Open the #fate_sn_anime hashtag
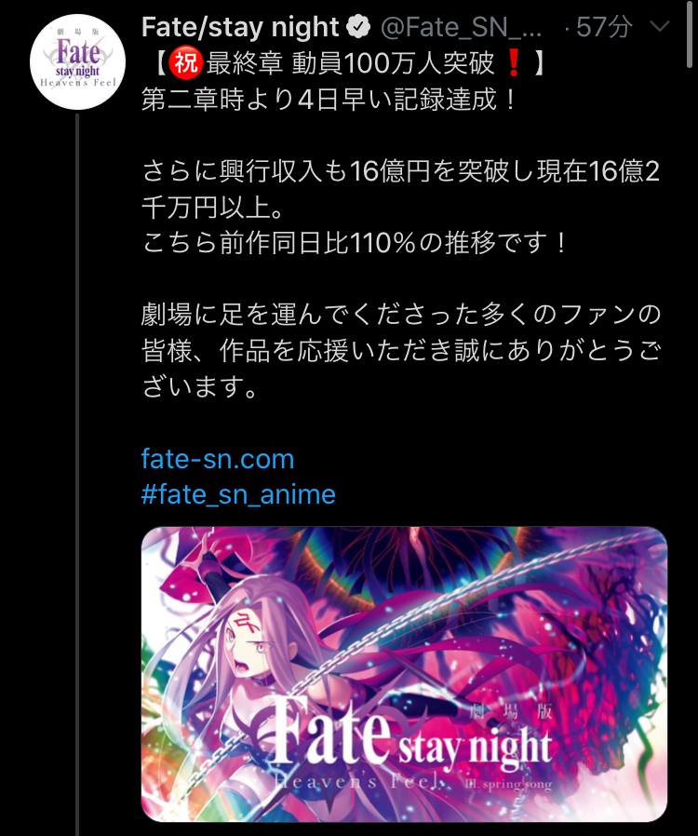698x836 pixels. 238,494
